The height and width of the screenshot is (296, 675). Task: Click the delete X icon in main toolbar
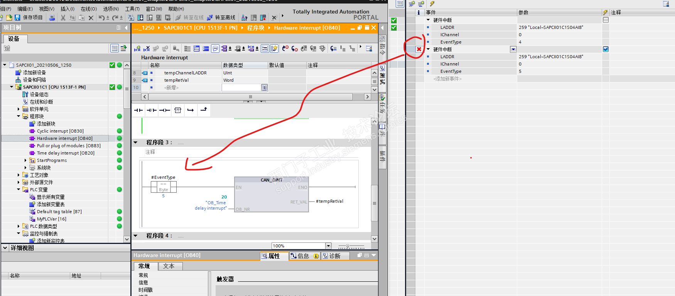(x=91, y=17)
